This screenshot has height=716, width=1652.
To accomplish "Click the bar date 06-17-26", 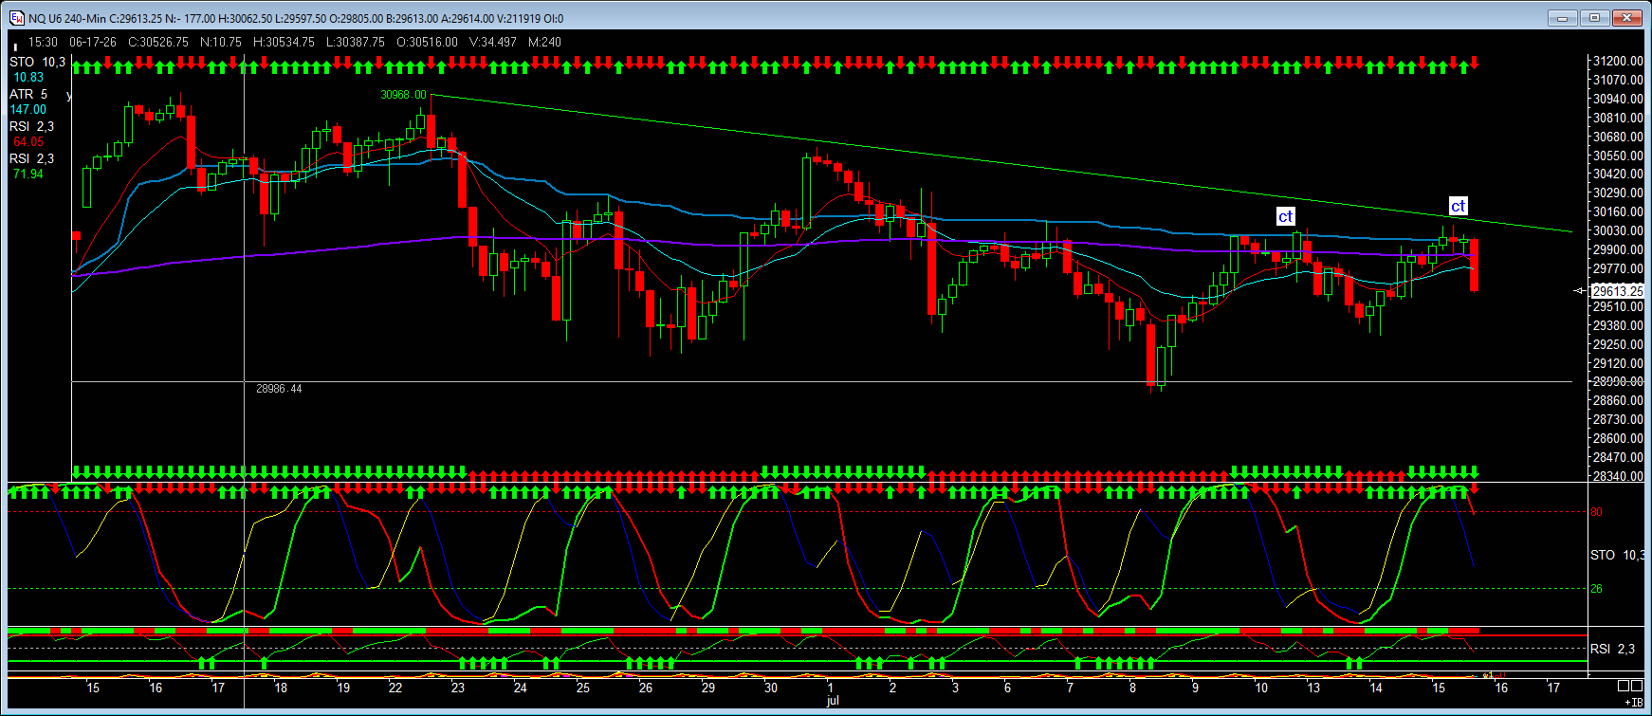I will point(93,42).
